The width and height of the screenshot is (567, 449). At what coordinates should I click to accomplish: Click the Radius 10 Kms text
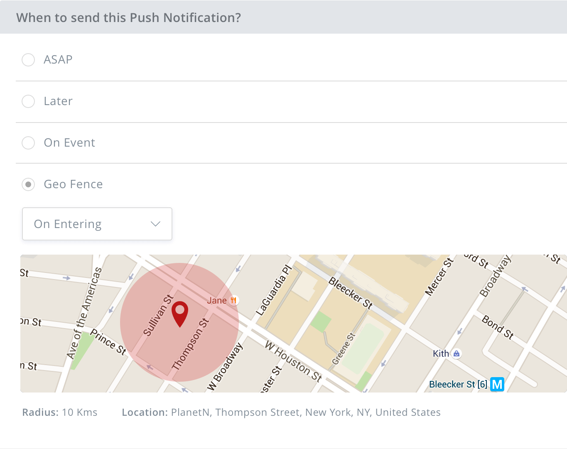pos(60,412)
